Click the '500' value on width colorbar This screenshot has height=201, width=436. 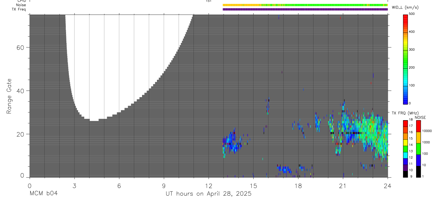pos(412,14)
